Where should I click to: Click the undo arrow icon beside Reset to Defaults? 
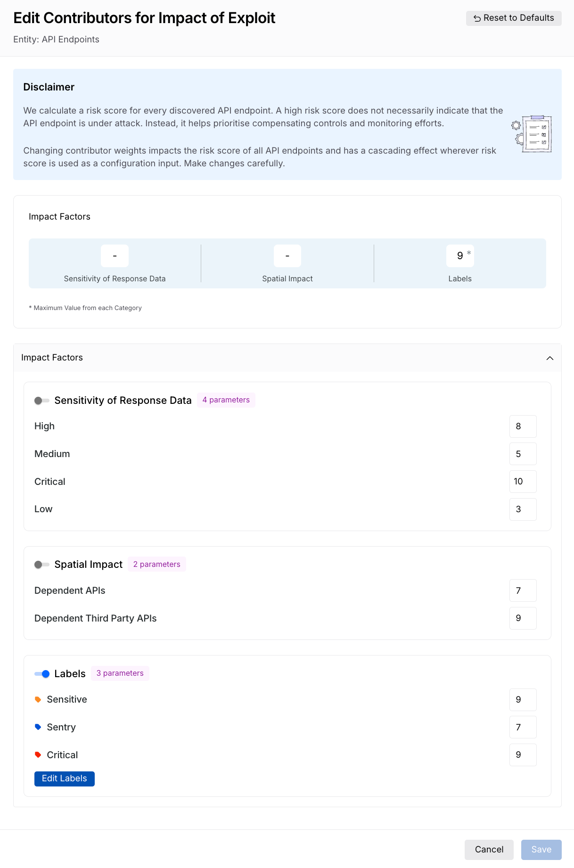(x=477, y=18)
